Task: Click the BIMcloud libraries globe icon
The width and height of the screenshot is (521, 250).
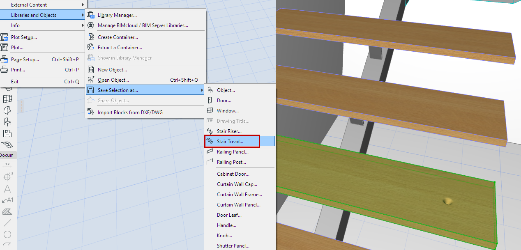Action: [91, 25]
